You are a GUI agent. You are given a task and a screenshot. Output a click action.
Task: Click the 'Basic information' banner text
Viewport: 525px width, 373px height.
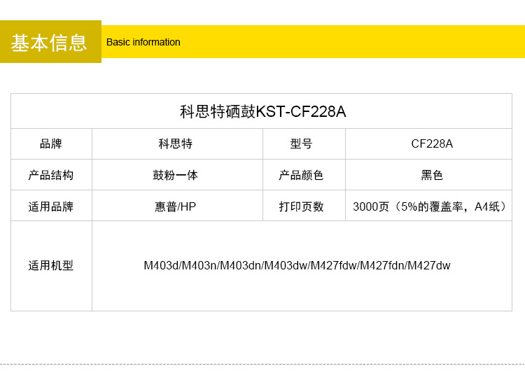click(x=143, y=42)
